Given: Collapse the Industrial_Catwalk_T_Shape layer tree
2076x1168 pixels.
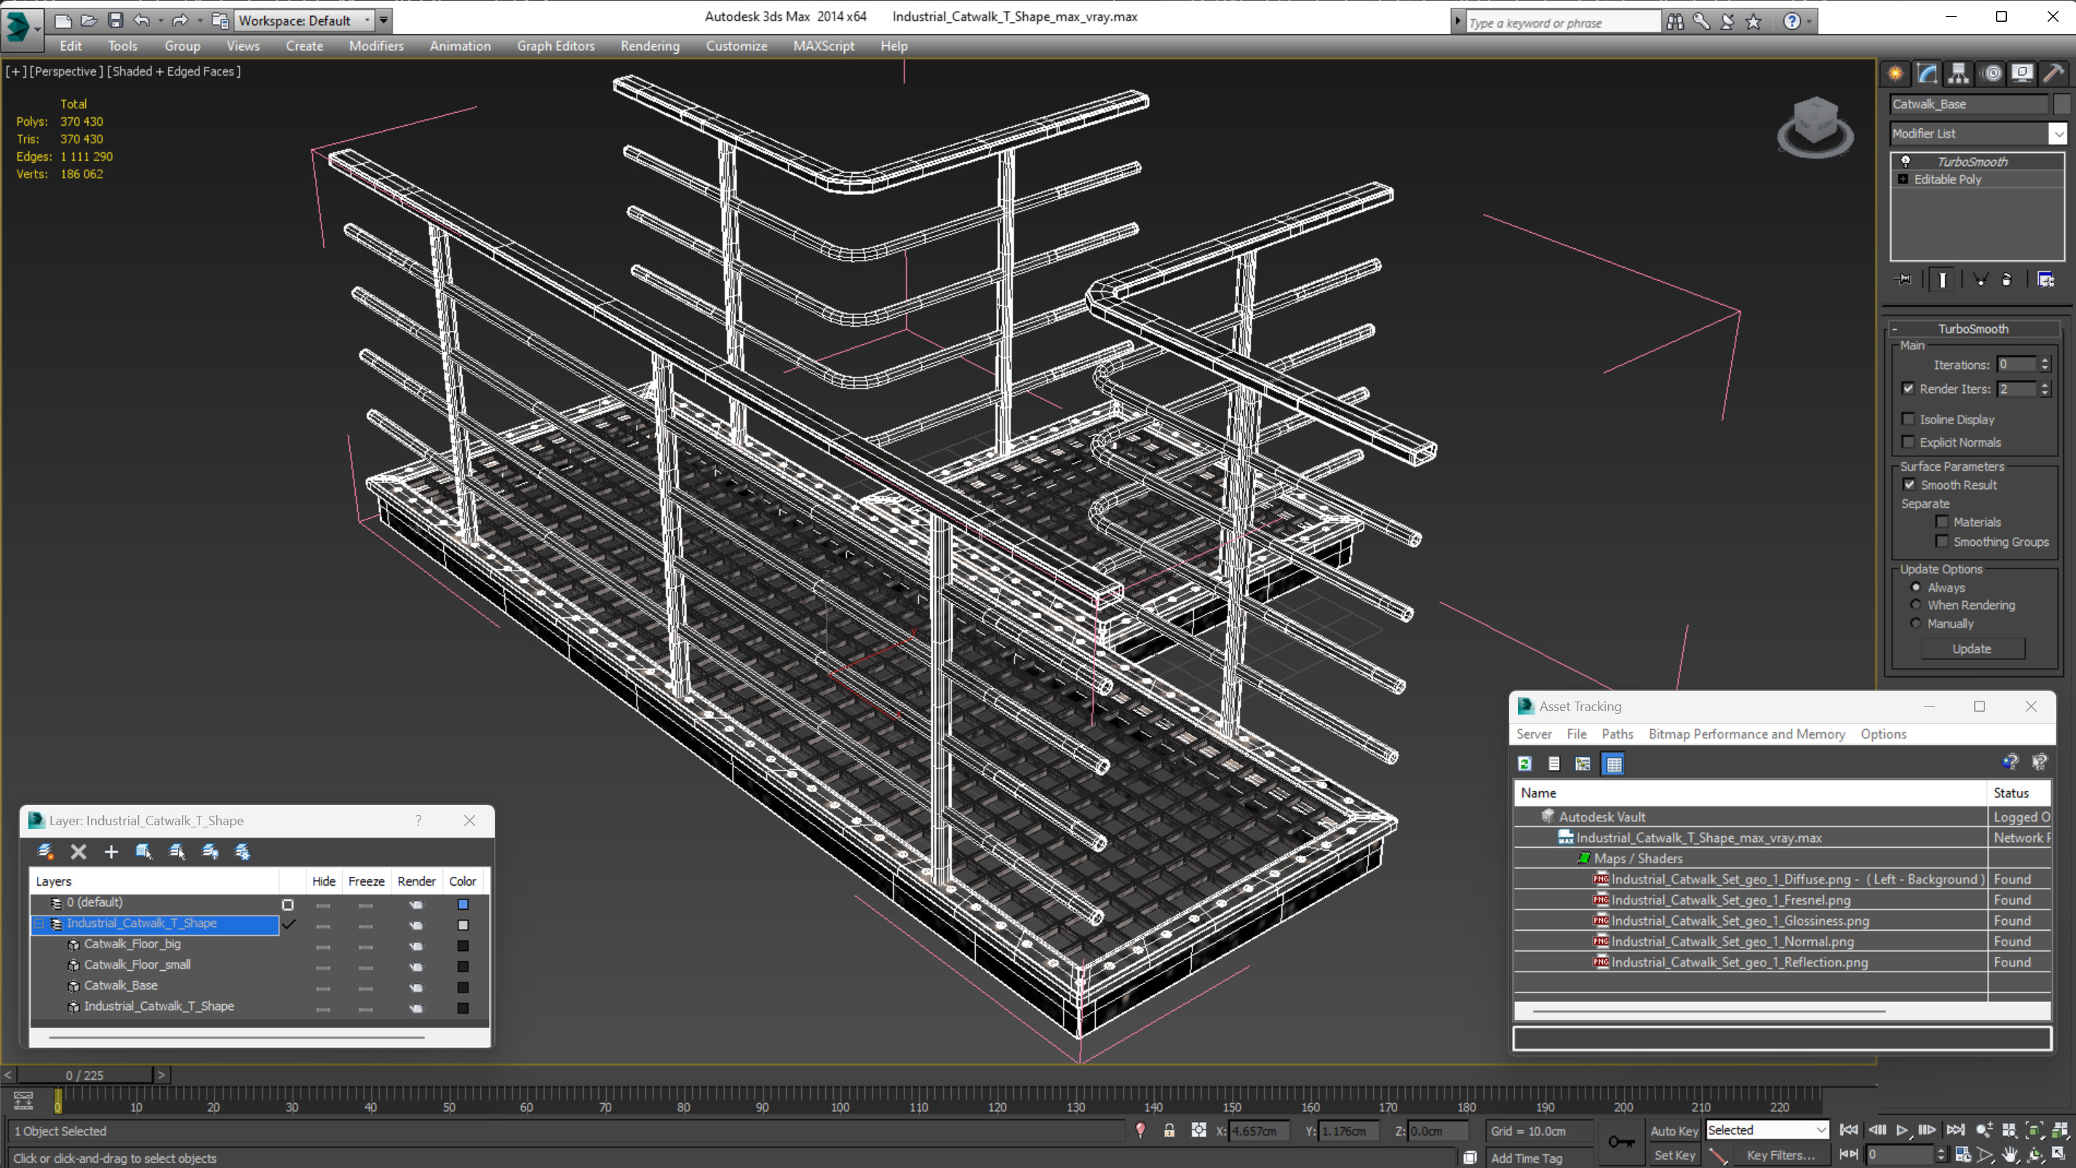Looking at the screenshot, I should pos(39,923).
